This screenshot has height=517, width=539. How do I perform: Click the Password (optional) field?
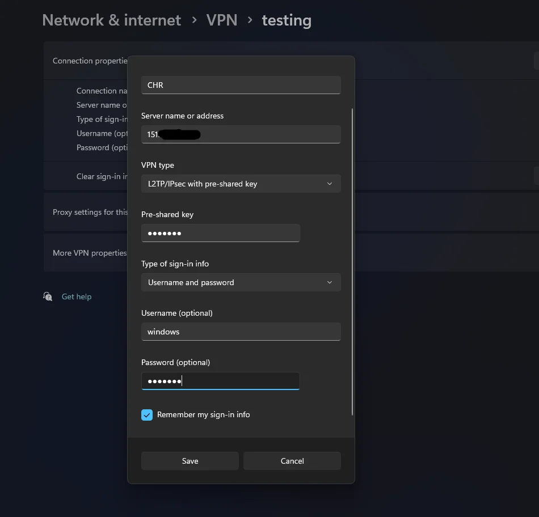(x=220, y=381)
